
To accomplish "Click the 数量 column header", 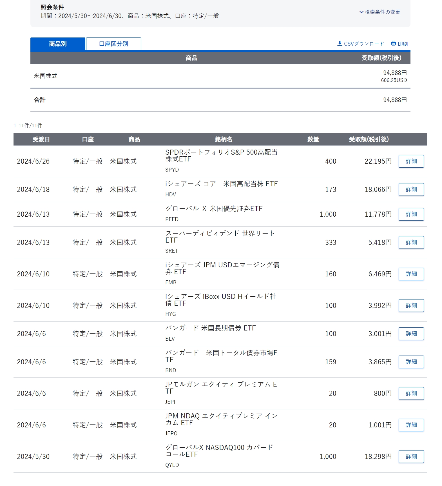I will [x=313, y=139].
